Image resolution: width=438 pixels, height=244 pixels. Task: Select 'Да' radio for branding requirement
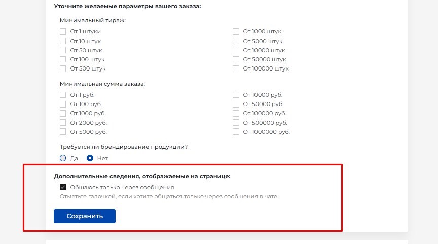[x=63, y=158]
